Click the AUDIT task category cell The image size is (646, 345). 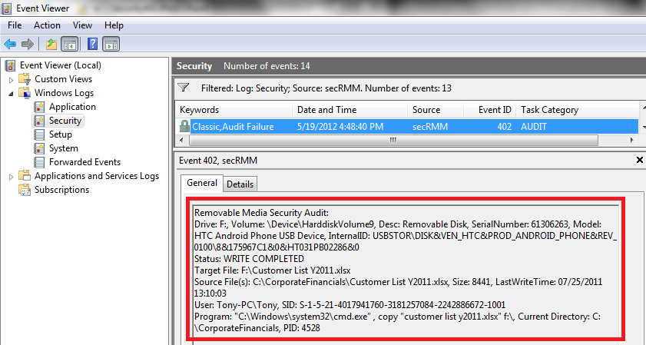click(534, 127)
